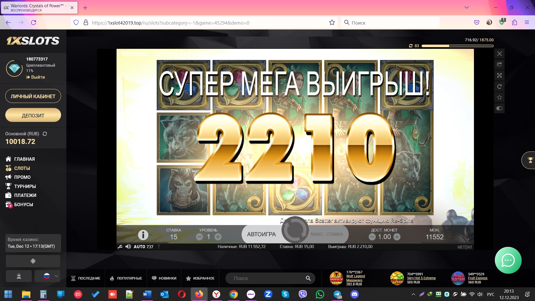Select the МАКС. СТАВКА button
The width and height of the screenshot is (535, 301).
pyautogui.click(x=327, y=234)
